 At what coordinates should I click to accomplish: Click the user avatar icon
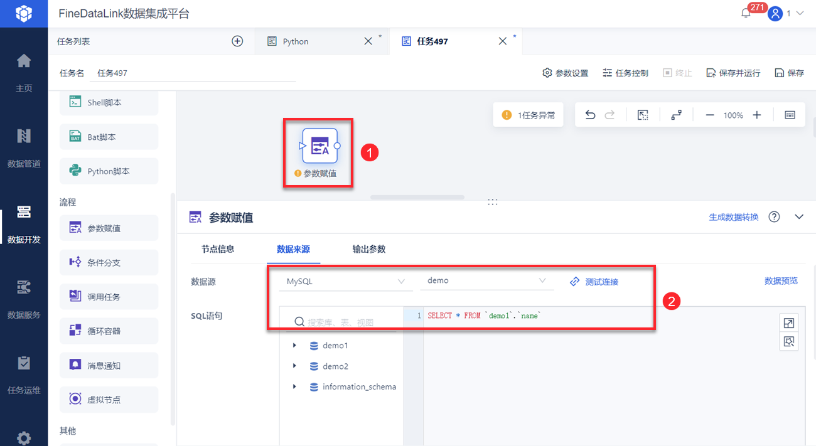coord(776,13)
